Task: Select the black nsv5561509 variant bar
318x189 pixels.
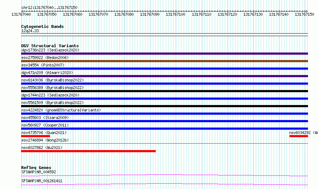Action: click(164, 106)
